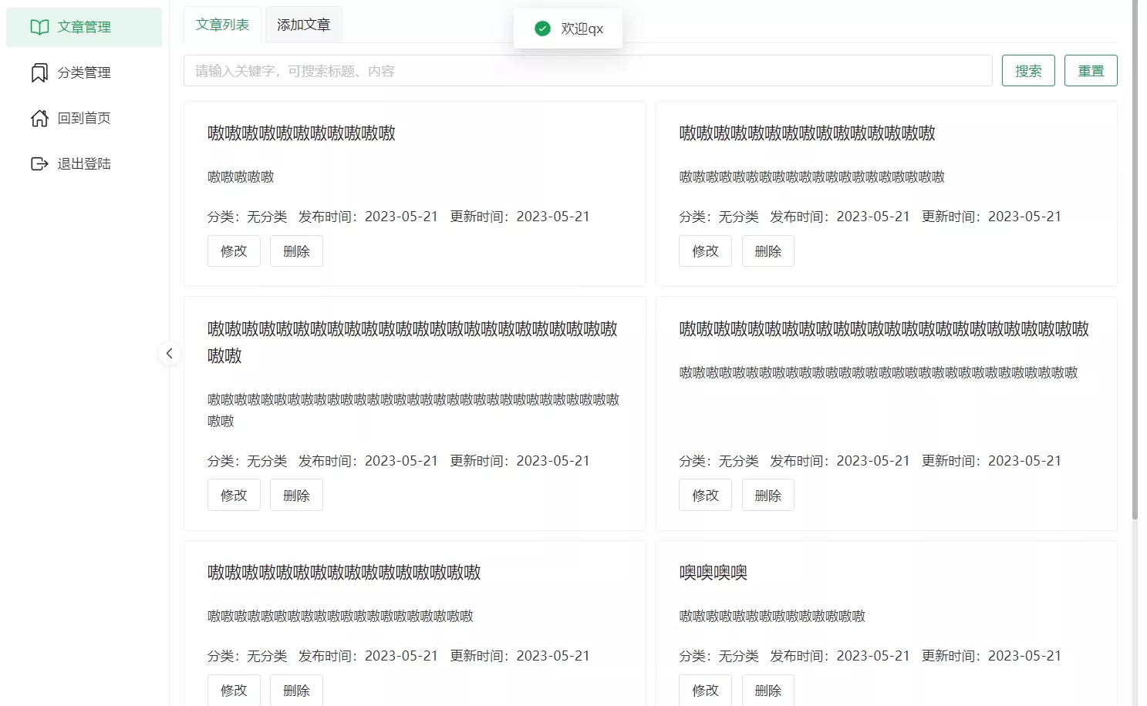Open 文章管理 via its book icon
This screenshot has height=706, width=1147.
39,27
